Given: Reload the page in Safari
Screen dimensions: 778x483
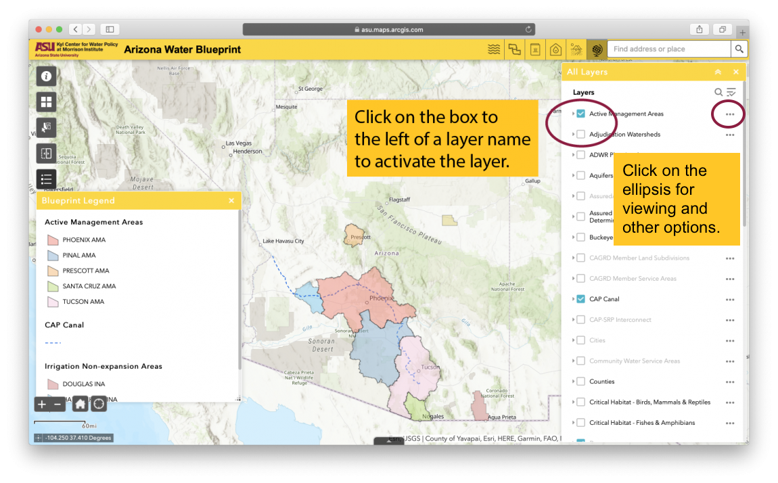Looking at the screenshot, I should (528, 29).
